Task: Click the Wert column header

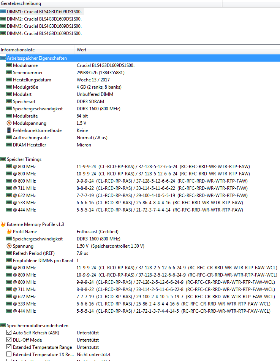Action: click(177, 50)
